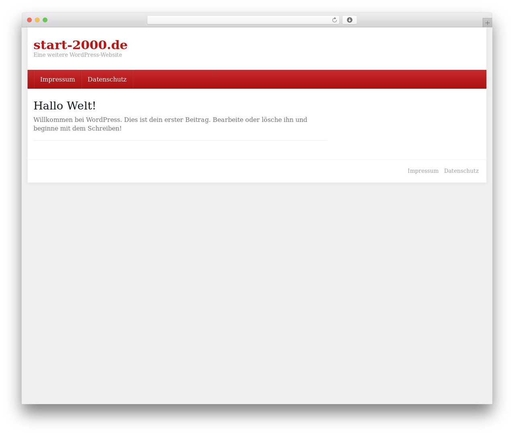Select Impressum in the red navigation bar

[57, 79]
